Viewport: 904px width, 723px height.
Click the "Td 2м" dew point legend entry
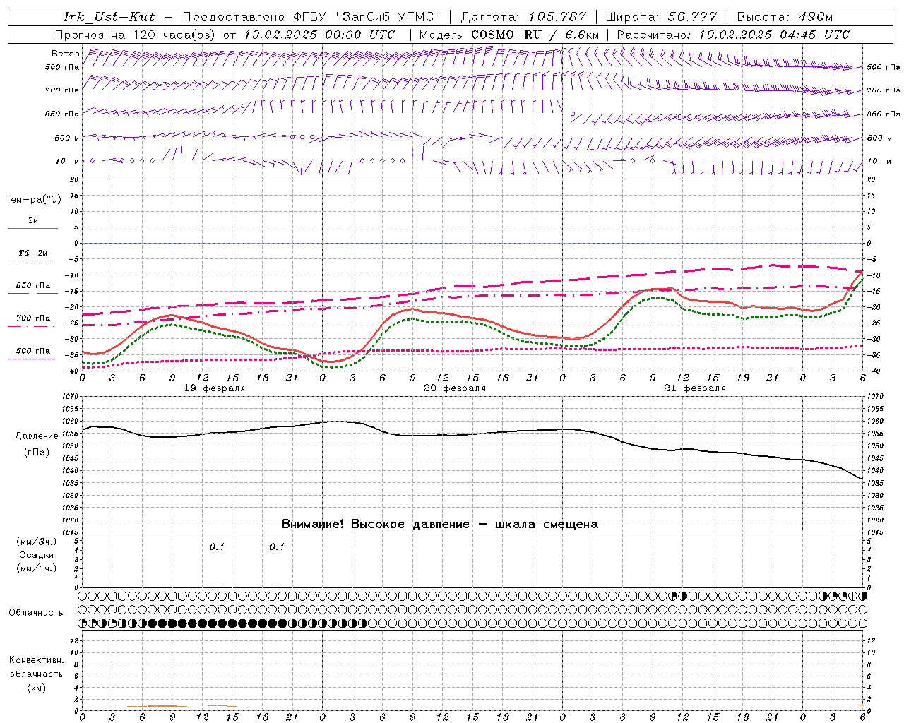click(x=33, y=253)
